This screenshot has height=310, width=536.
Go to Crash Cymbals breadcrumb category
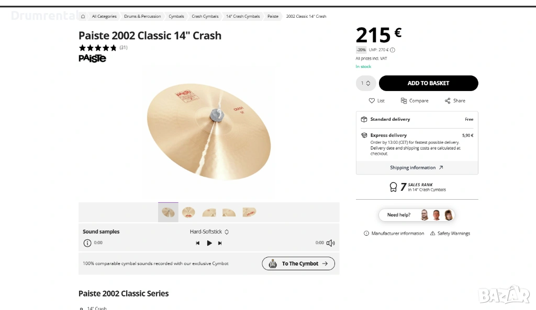tap(205, 16)
